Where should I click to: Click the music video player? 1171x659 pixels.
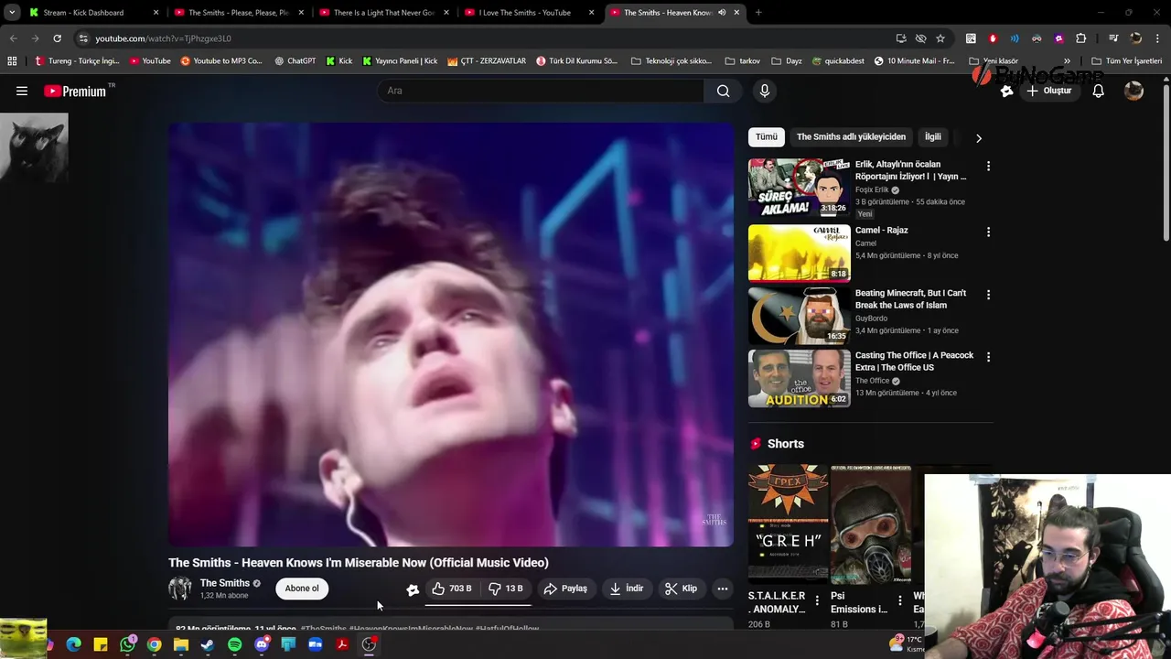click(x=450, y=335)
